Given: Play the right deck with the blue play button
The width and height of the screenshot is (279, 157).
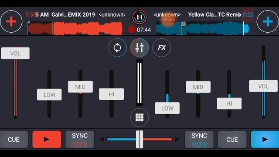Looking at the screenshot, I should point(265,140).
